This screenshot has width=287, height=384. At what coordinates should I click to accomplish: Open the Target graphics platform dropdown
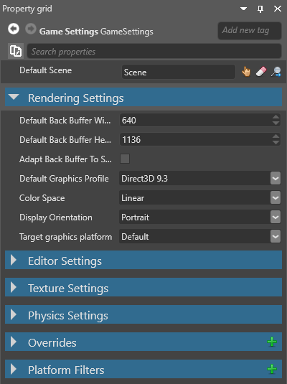(276, 237)
